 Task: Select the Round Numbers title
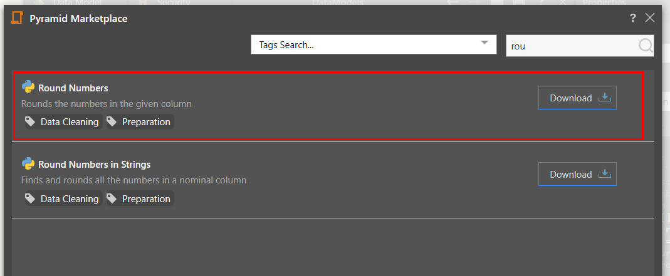[73, 88]
